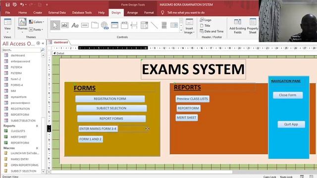Choose the Option Group control
This screenshot has width=317, height=178.
click(124, 25)
